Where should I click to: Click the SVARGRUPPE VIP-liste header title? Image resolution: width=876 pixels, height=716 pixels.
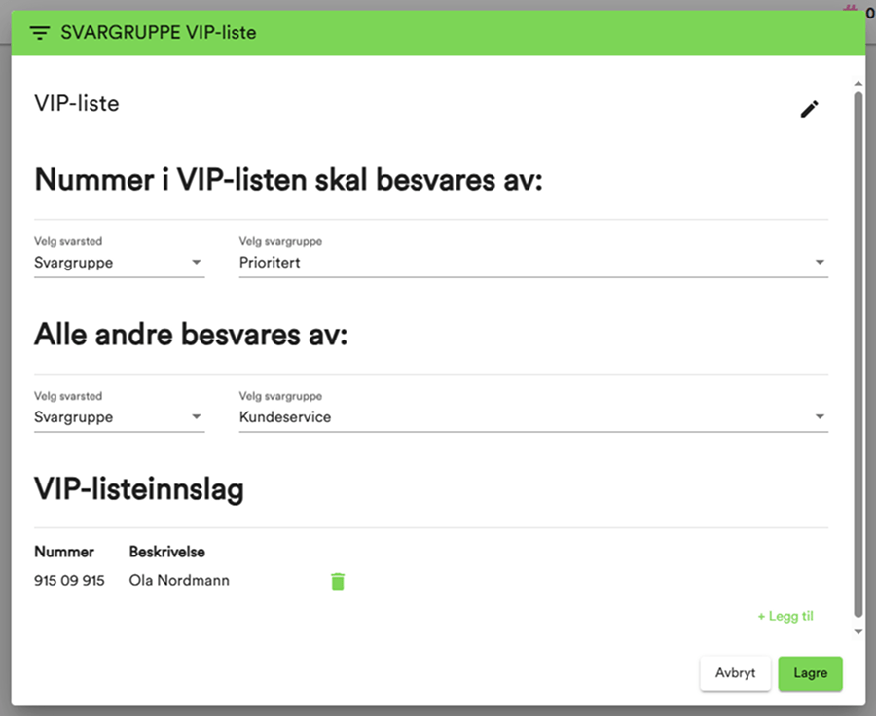(159, 32)
